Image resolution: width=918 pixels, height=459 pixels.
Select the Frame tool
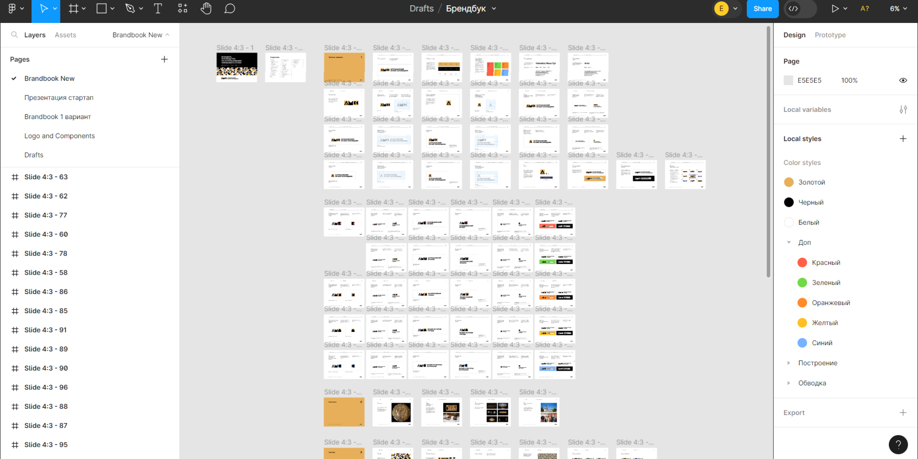pyautogui.click(x=73, y=9)
